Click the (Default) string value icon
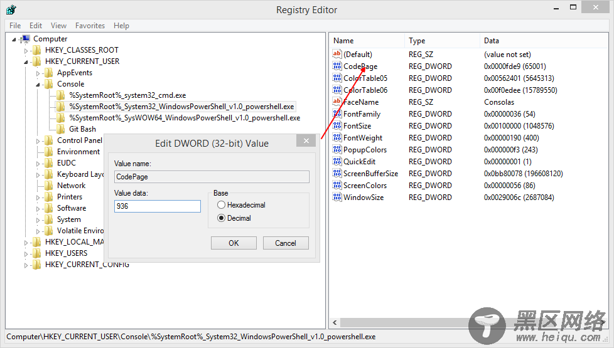 pyautogui.click(x=337, y=54)
